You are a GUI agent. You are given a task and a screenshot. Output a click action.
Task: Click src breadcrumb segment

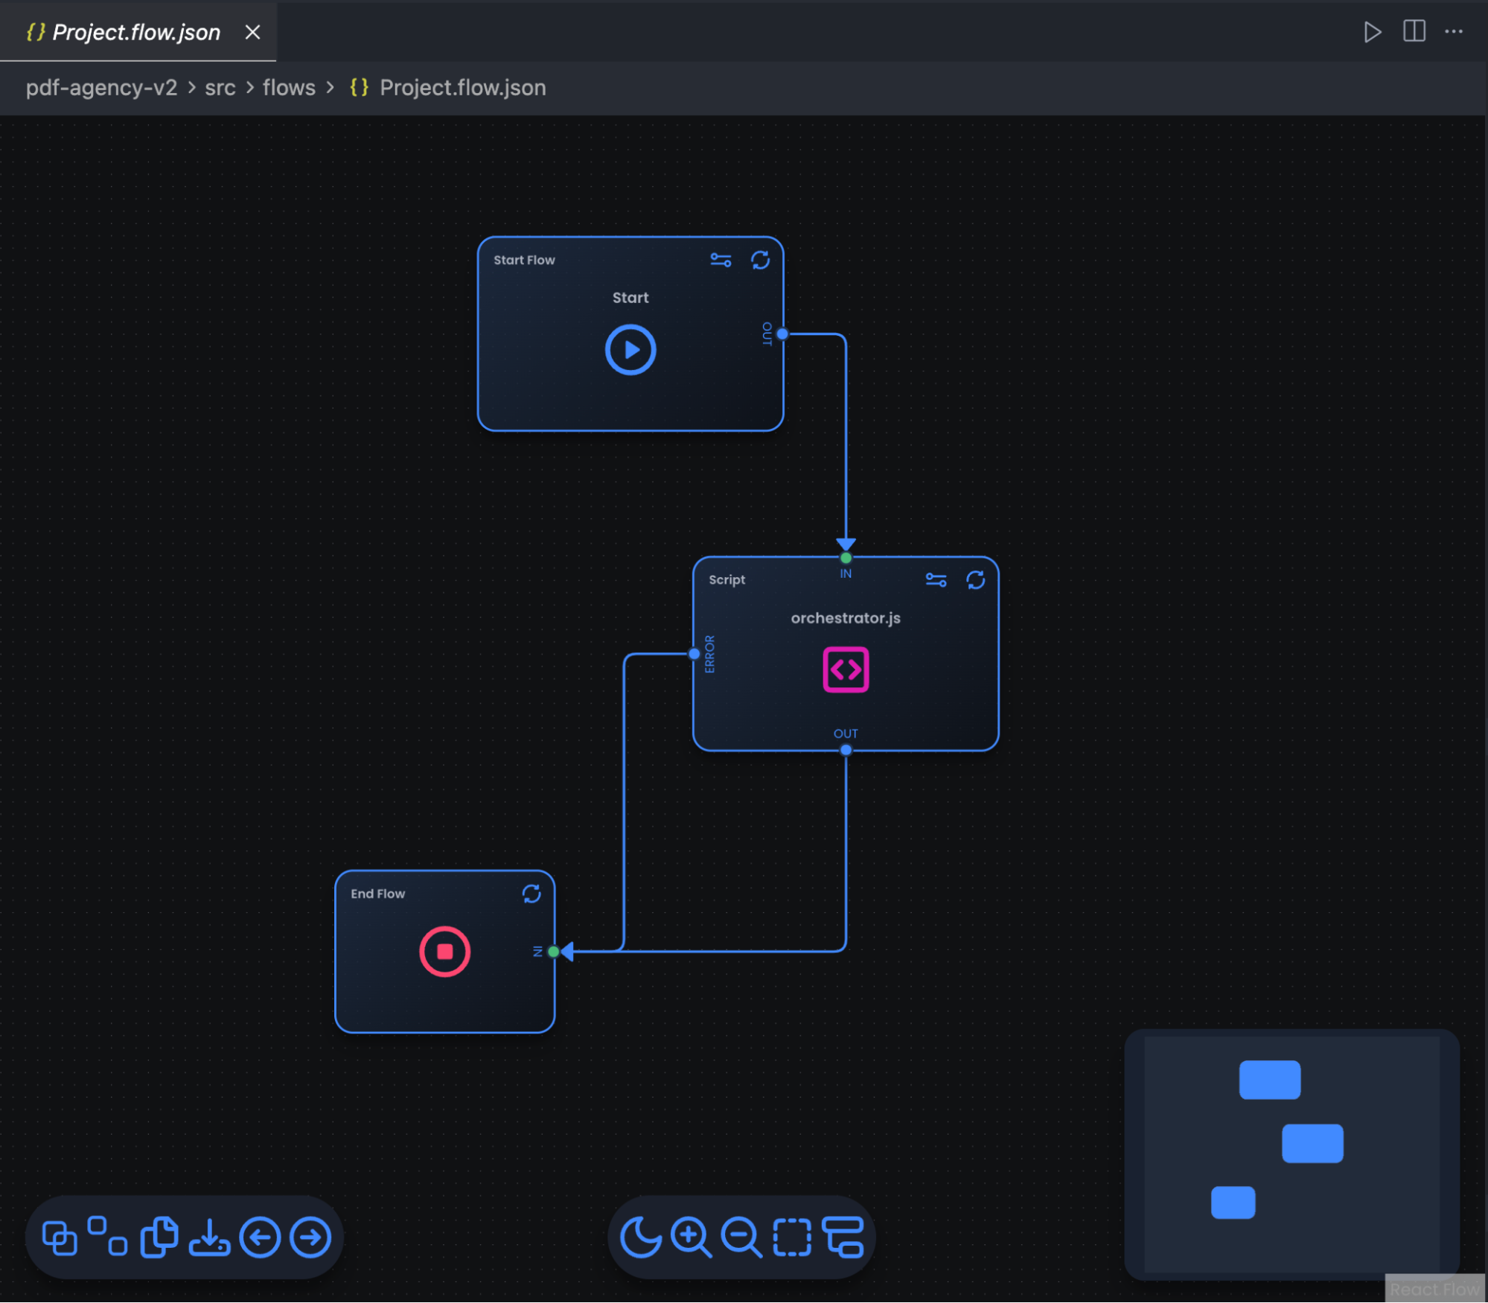coord(220,88)
